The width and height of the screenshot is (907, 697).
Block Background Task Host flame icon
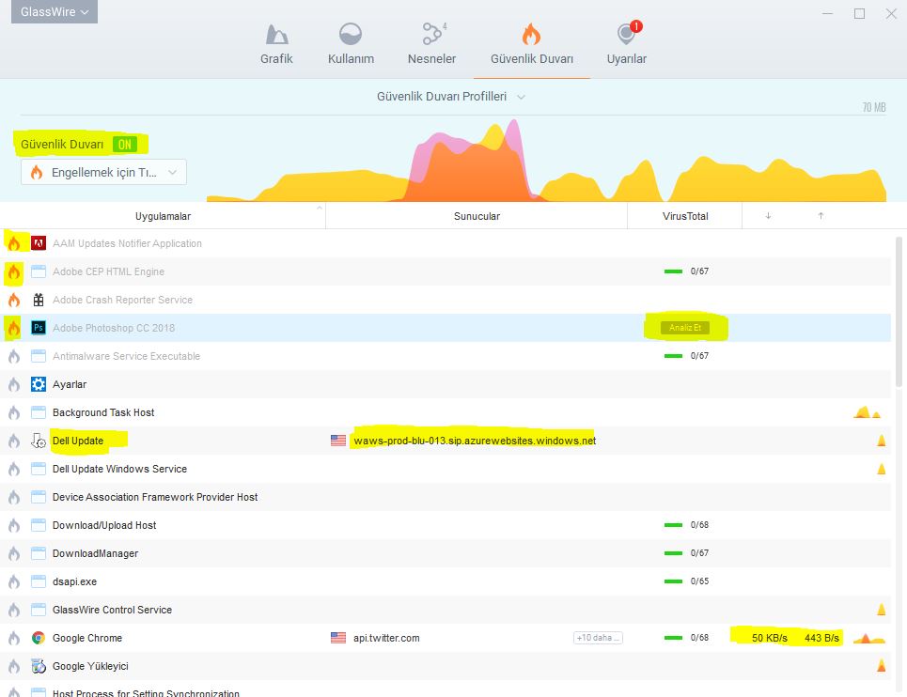(x=14, y=412)
